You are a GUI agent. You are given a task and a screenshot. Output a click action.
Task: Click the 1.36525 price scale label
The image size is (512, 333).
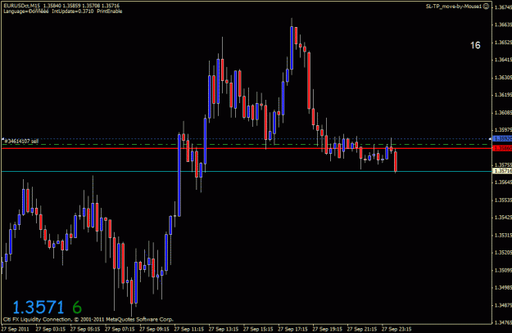click(503, 43)
